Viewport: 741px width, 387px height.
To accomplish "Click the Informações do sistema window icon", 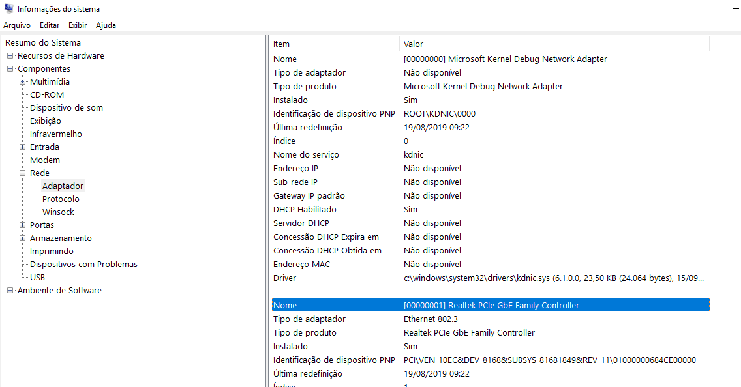I will tap(8, 8).
